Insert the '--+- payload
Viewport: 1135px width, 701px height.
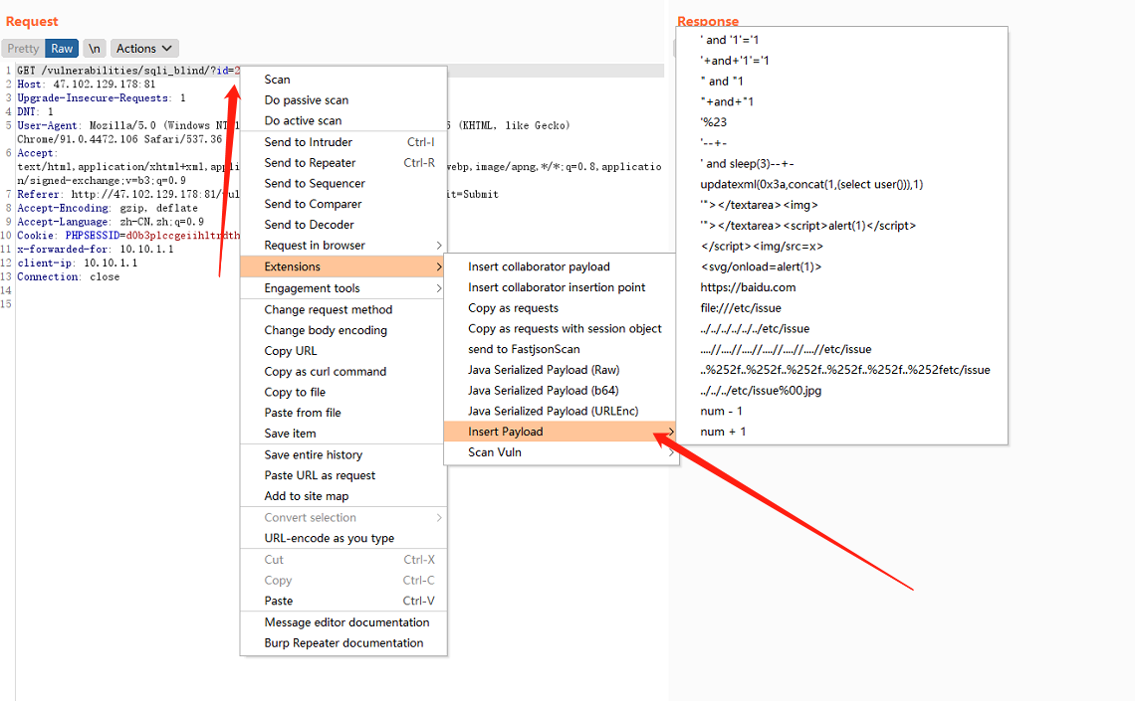pos(842,143)
